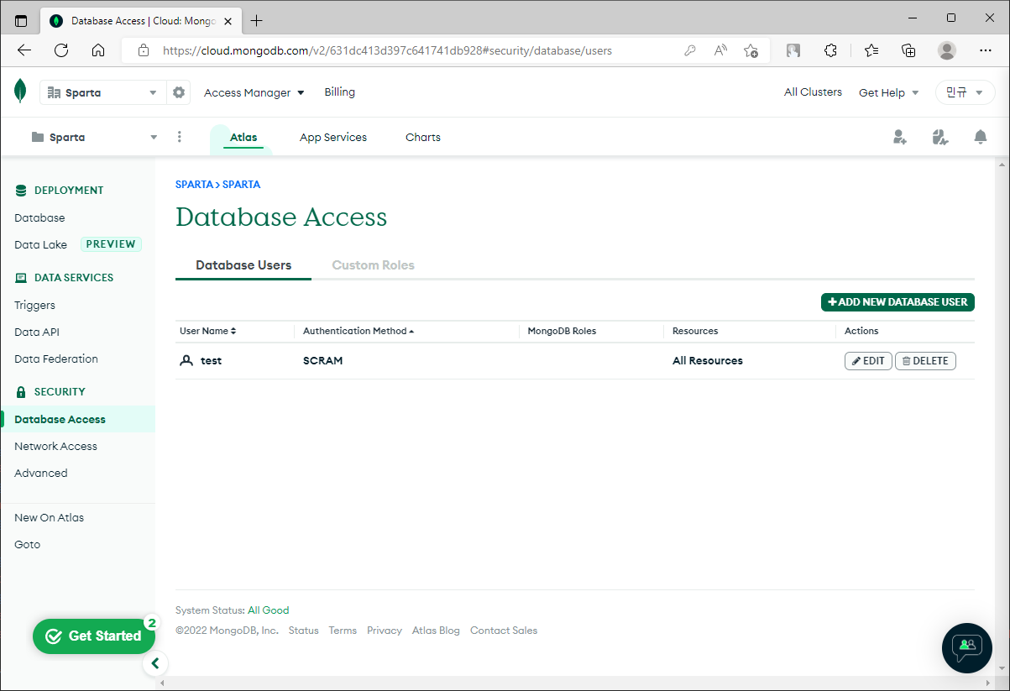Open project options three-dot menu

(x=180, y=137)
